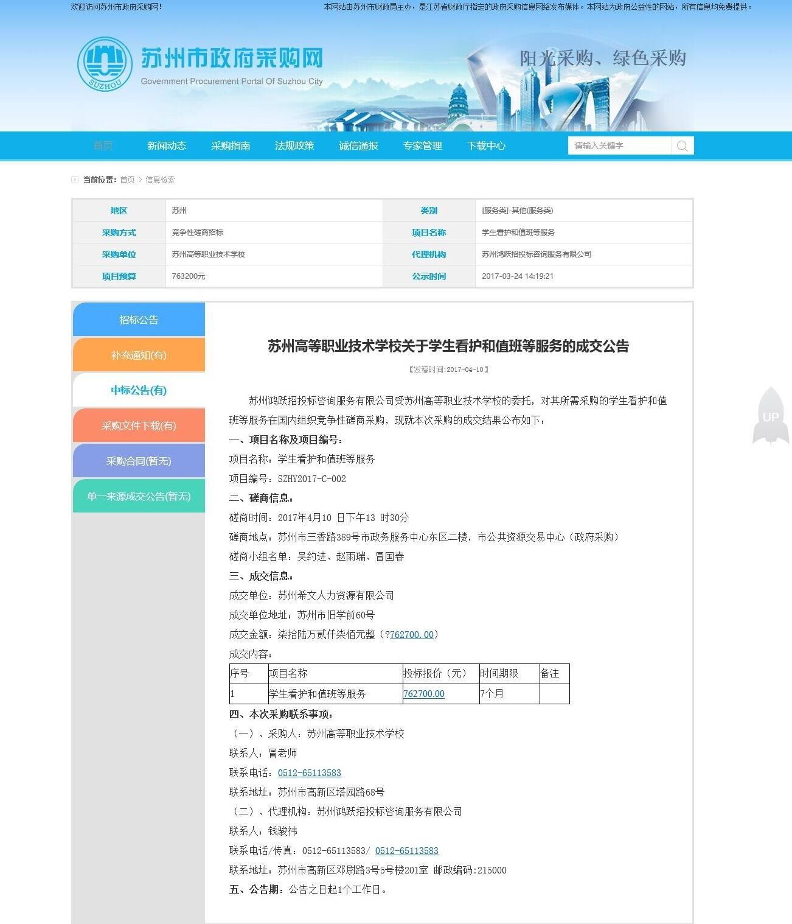
Task: Click the 7个月 time limit table cell
Action: [x=509, y=693]
